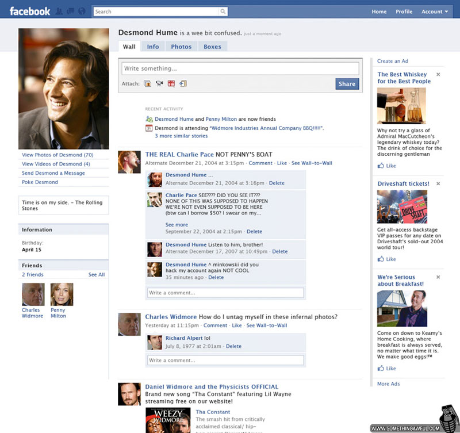
Task: Go to Home in the top bar
Action: pos(379,12)
